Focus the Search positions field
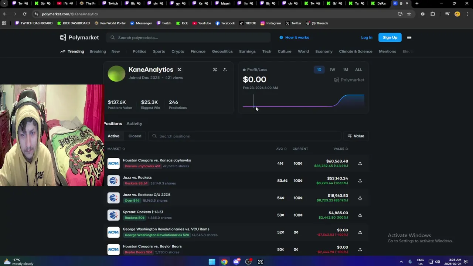This screenshot has width=473, height=266. 245,136
